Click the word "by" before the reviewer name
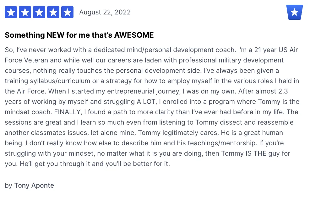Viewport: 310px width, 198px height. [8, 185]
